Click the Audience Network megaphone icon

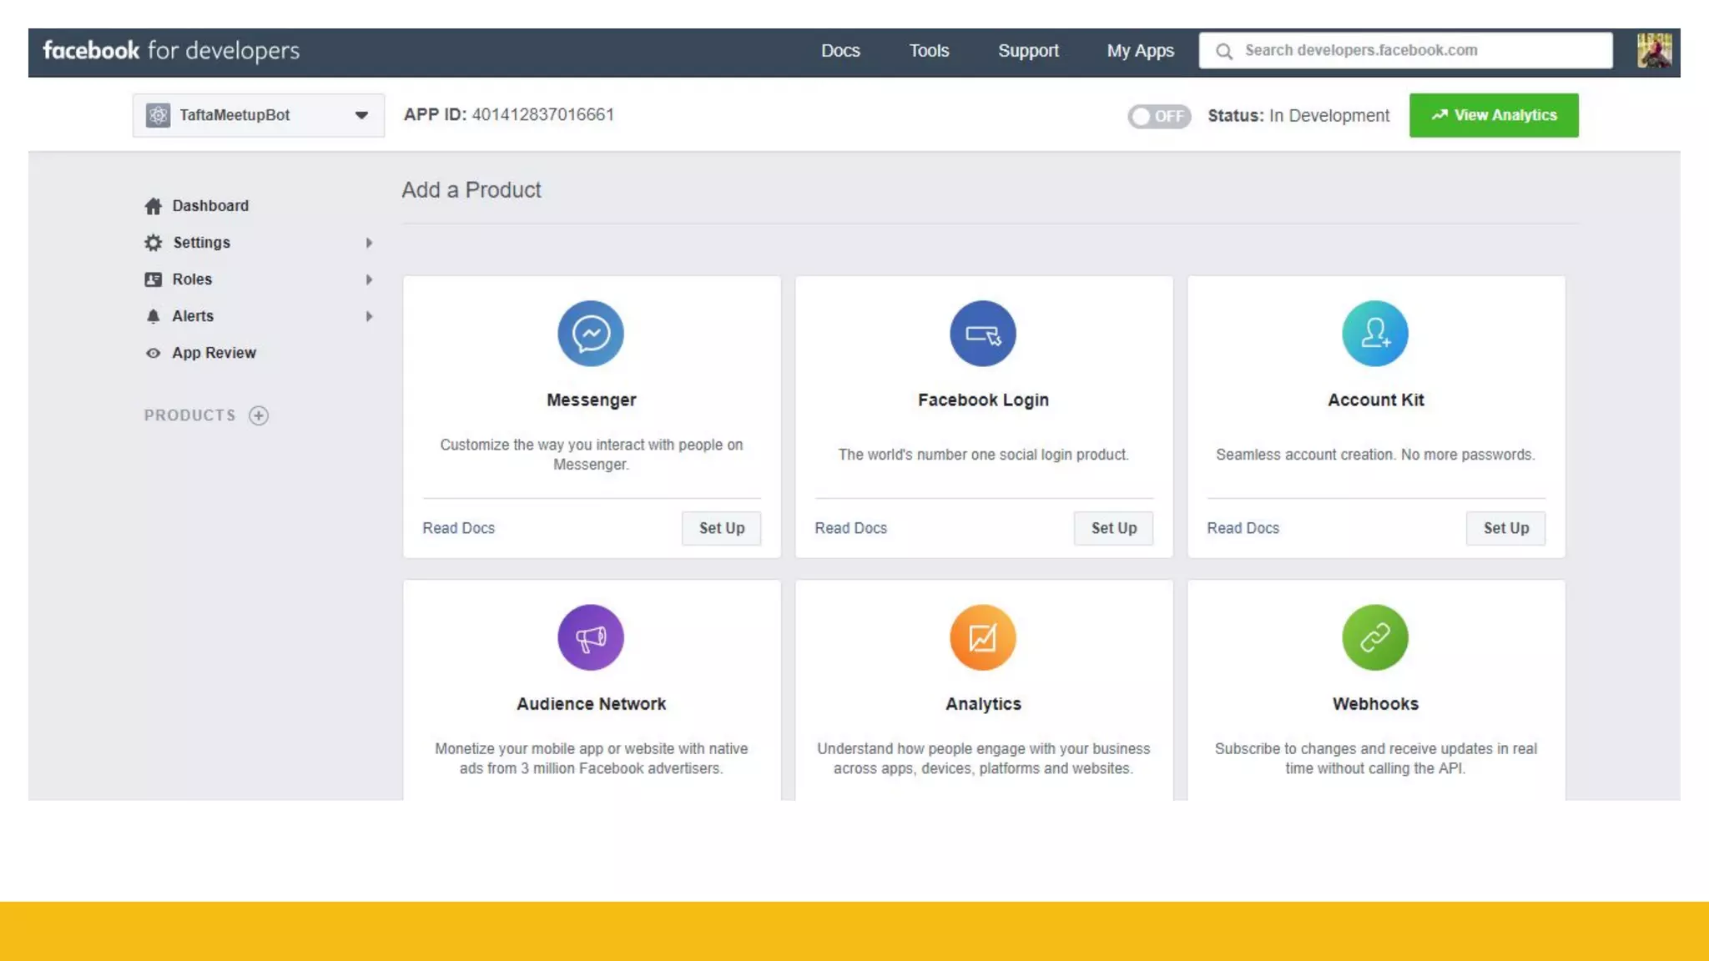(591, 637)
